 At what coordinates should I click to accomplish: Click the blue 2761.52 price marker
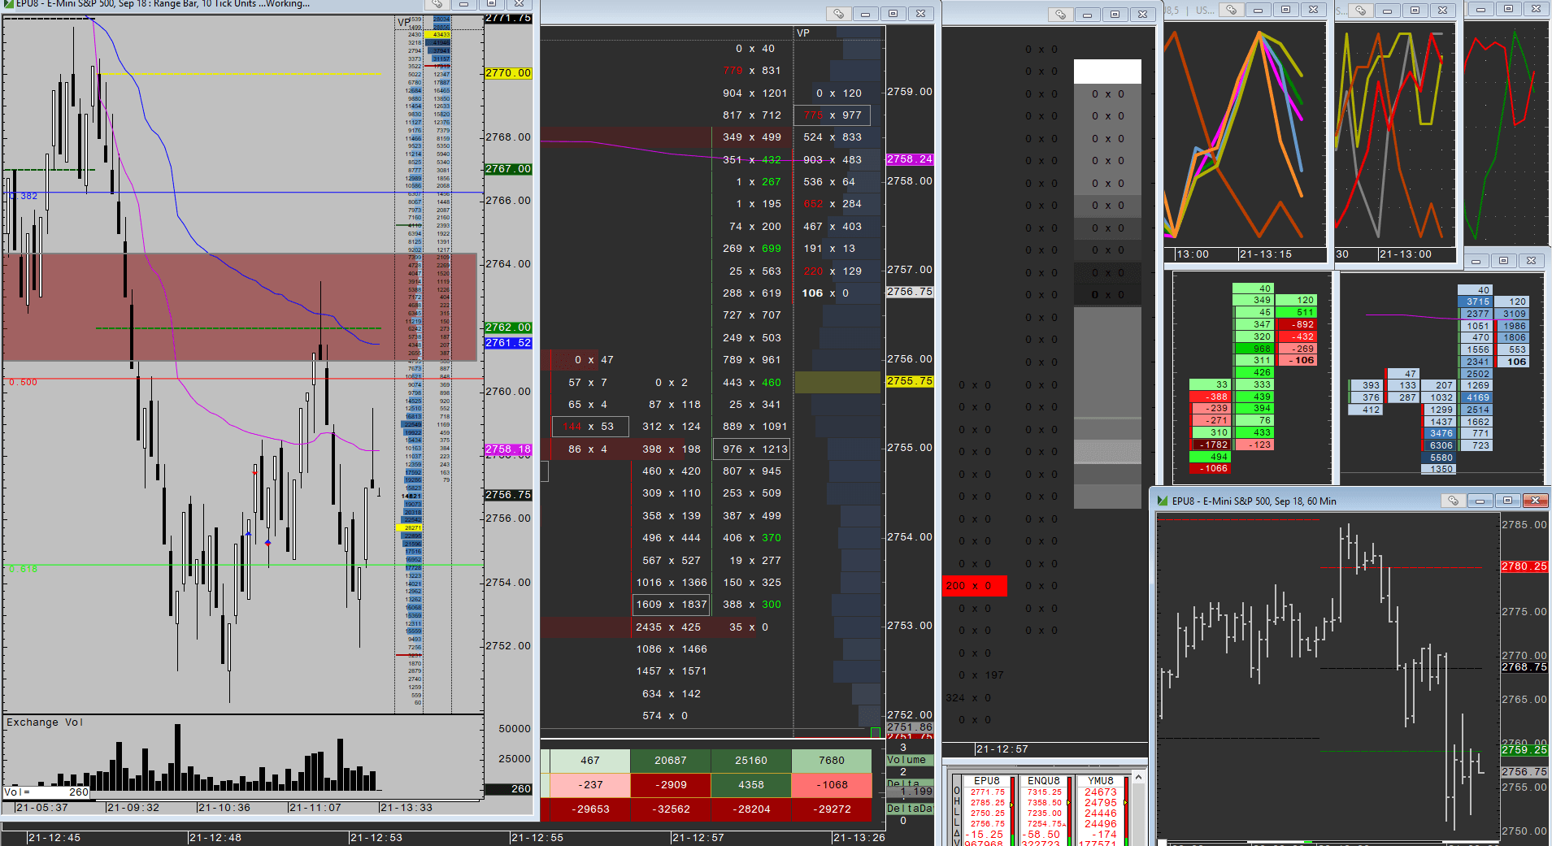[508, 343]
